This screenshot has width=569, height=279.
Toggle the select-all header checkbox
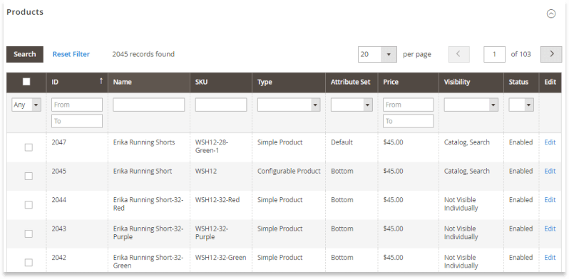coord(26,82)
